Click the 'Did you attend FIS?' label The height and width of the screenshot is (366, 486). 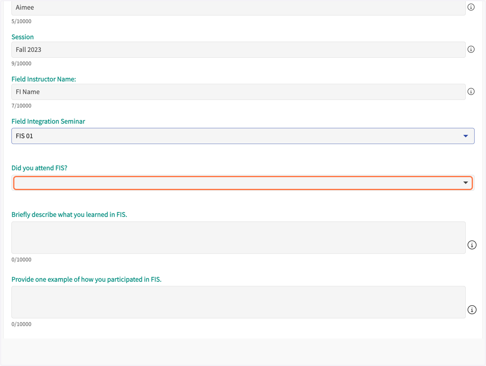click(39, 168)
